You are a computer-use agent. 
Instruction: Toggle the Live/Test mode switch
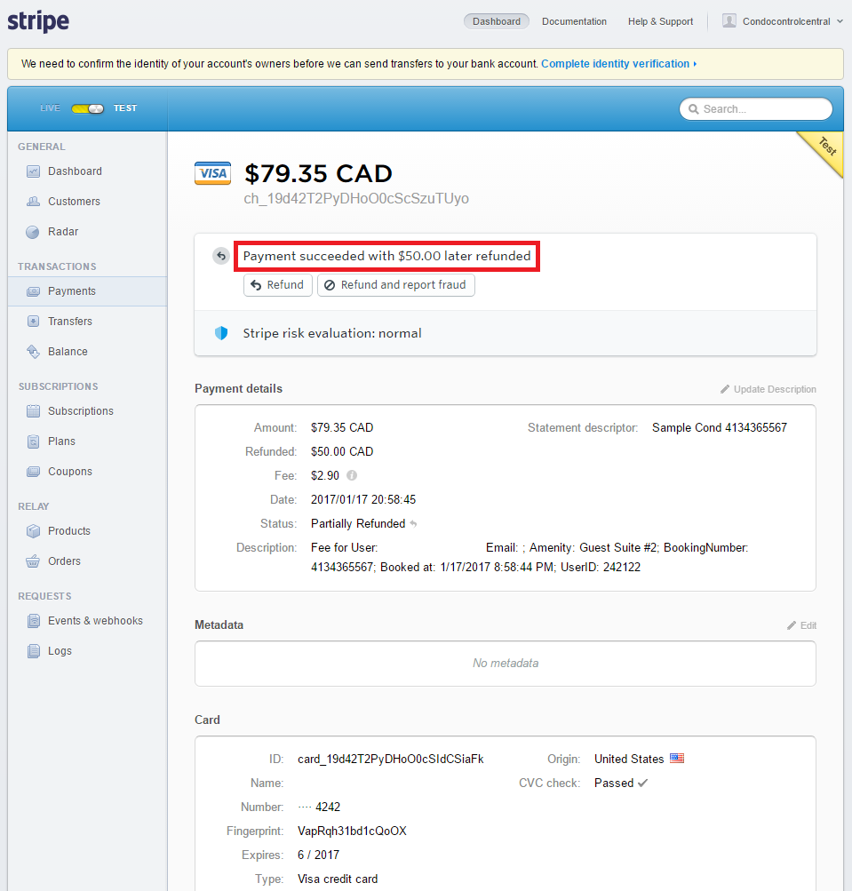[88, 108]
